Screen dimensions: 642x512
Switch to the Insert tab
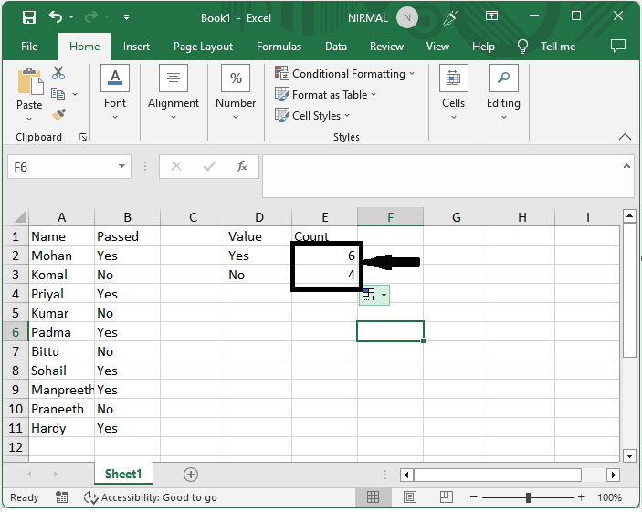point(136,47)
